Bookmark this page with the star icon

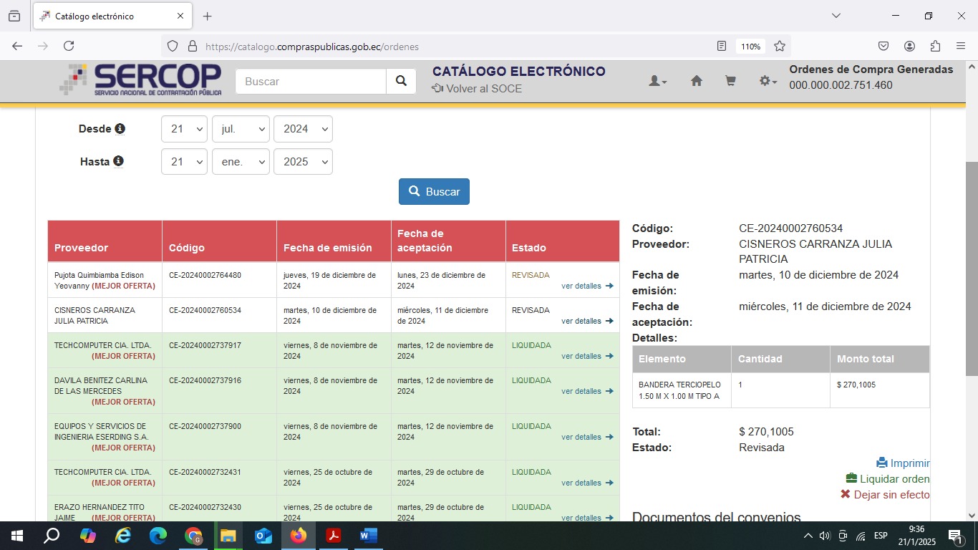pos(780,46)
